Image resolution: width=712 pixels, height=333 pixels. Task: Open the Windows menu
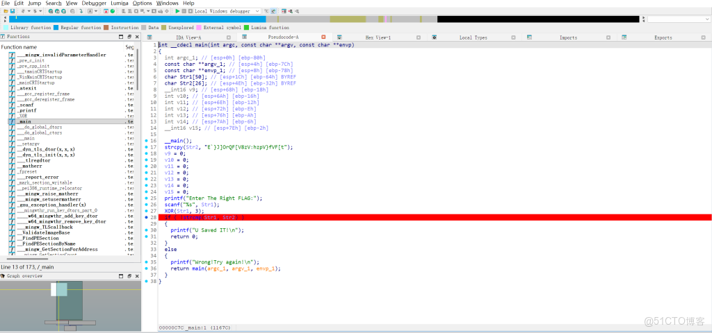pyautogui.click(x=167, y=3)
